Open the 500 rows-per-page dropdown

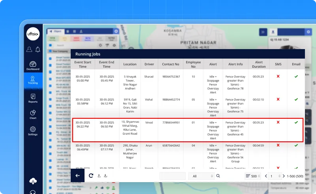[254, 176]
